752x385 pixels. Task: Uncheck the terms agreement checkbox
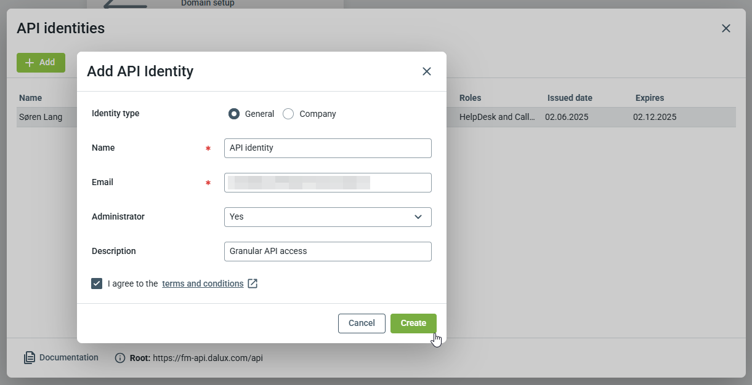click(97, 284)
